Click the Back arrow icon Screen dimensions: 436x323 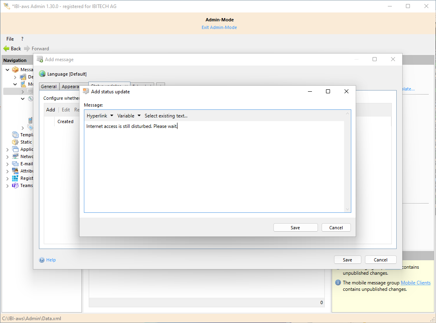tap(6, 48)
